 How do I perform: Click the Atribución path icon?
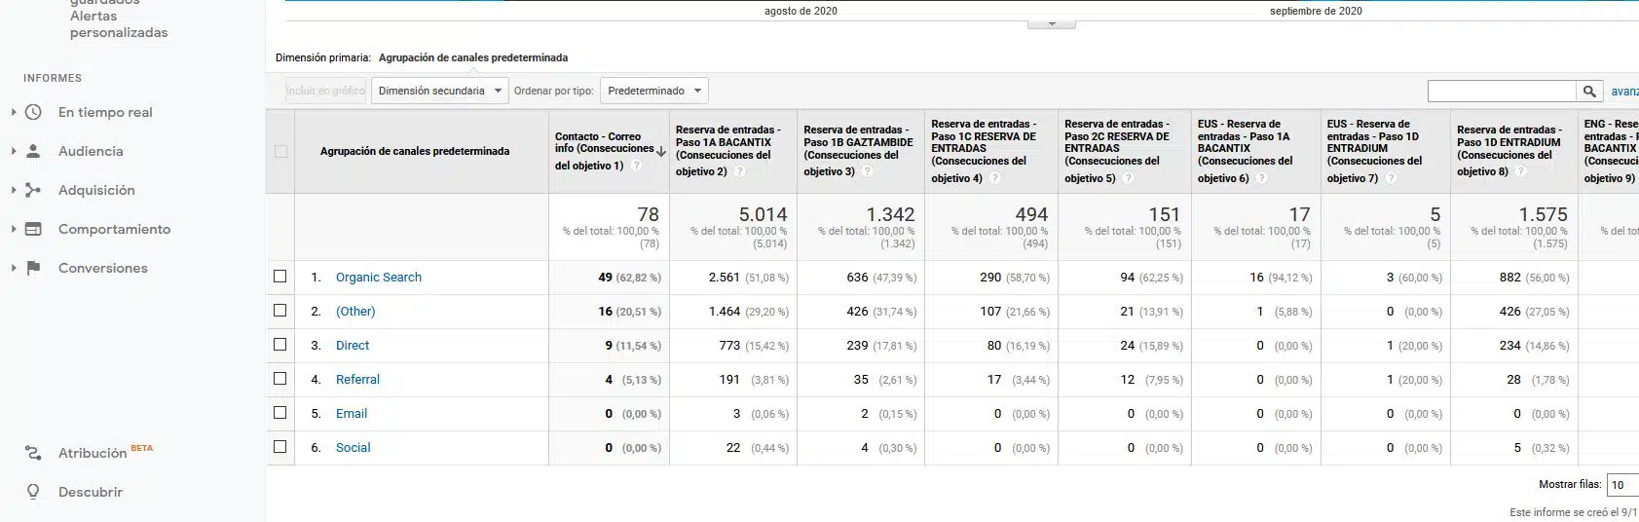tap(33, 453)
